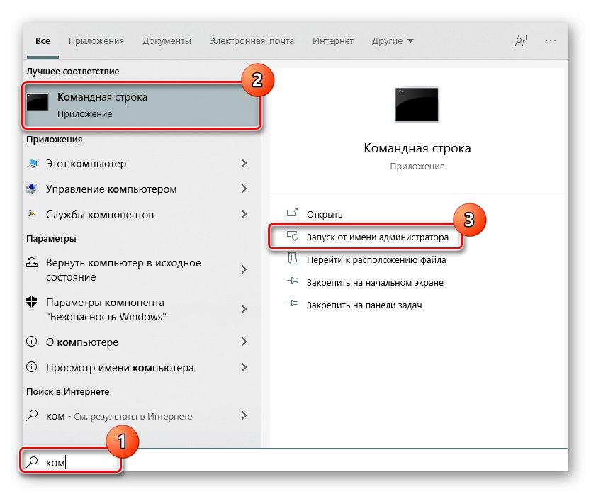Click the pin icon for начальном экране

pos(293,281)
